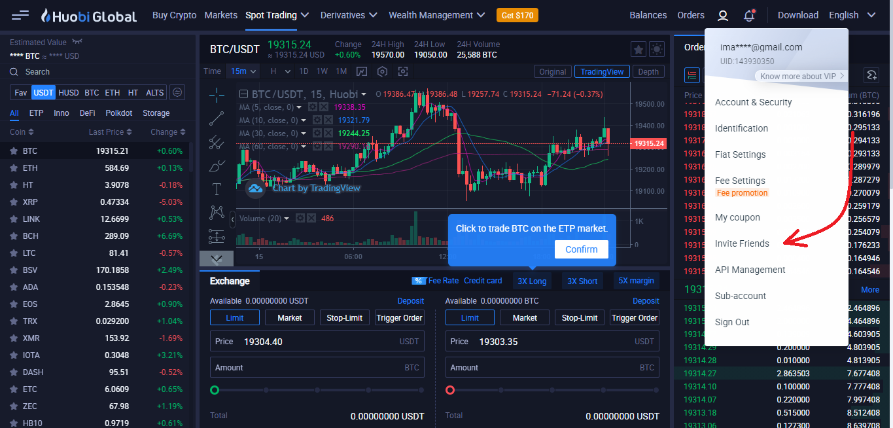Image resolution: width=893 pixels, height=428 pixels.
Task: Remove the Volume (20) indicator
Action: (x=311, y=218)
